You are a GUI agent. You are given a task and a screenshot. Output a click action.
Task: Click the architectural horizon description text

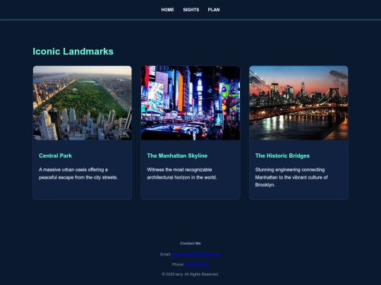(x=182, y=174)
